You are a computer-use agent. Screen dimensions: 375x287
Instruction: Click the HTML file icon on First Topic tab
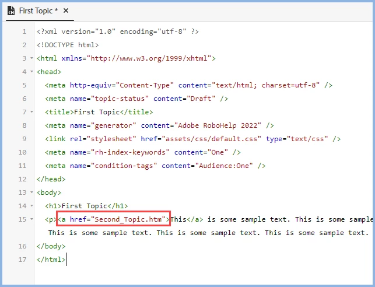tap(11, 10)
